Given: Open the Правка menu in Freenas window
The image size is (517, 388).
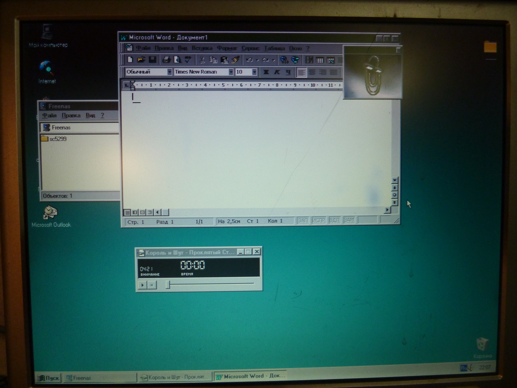Looking at the screenshot, I should (71, 115).
